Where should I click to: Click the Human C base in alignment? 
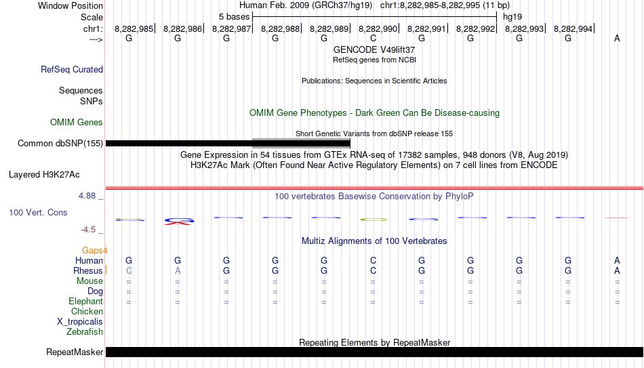[373, 261]
